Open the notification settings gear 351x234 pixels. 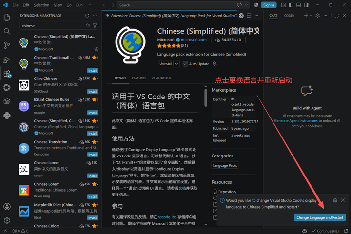pyautogui.click(x=335, y=200)
